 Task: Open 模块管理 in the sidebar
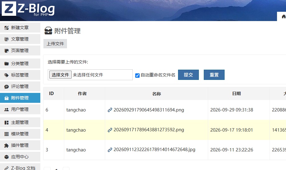pyautogui.click(x=20, y=134)
